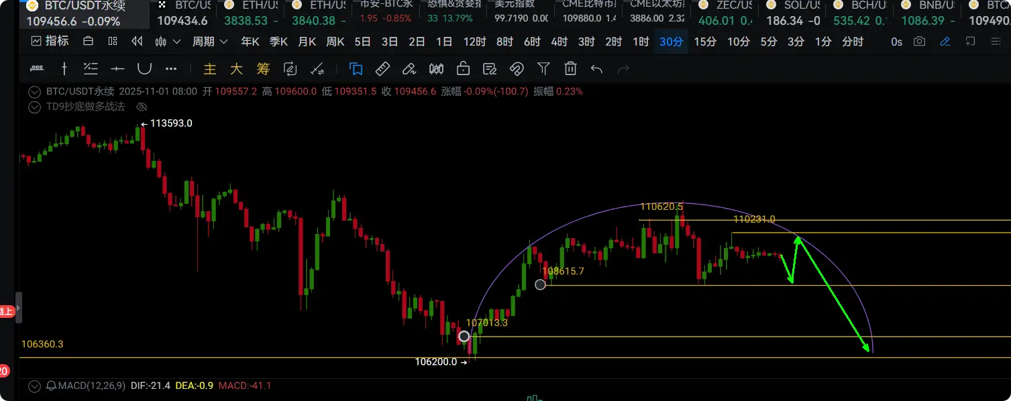Select the 3日 timeframe
This screenshot has width=1011, height=401.
390,42
